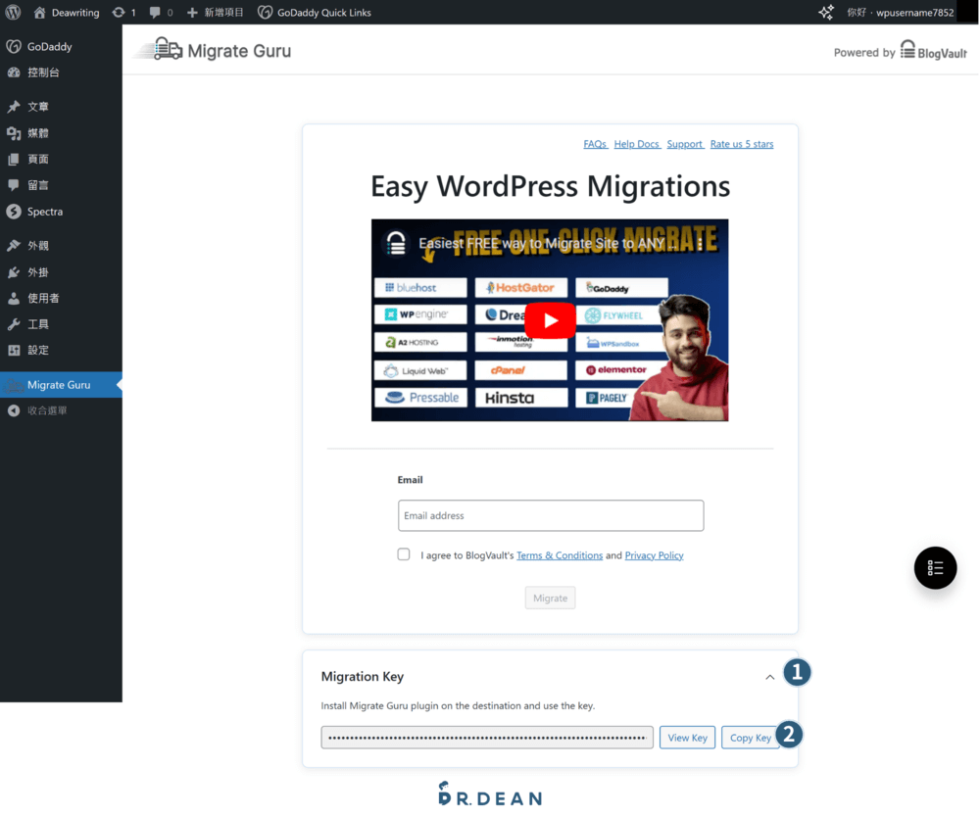Open the Deawriting site home link
The image size is (980, 816).
[67, 13]
